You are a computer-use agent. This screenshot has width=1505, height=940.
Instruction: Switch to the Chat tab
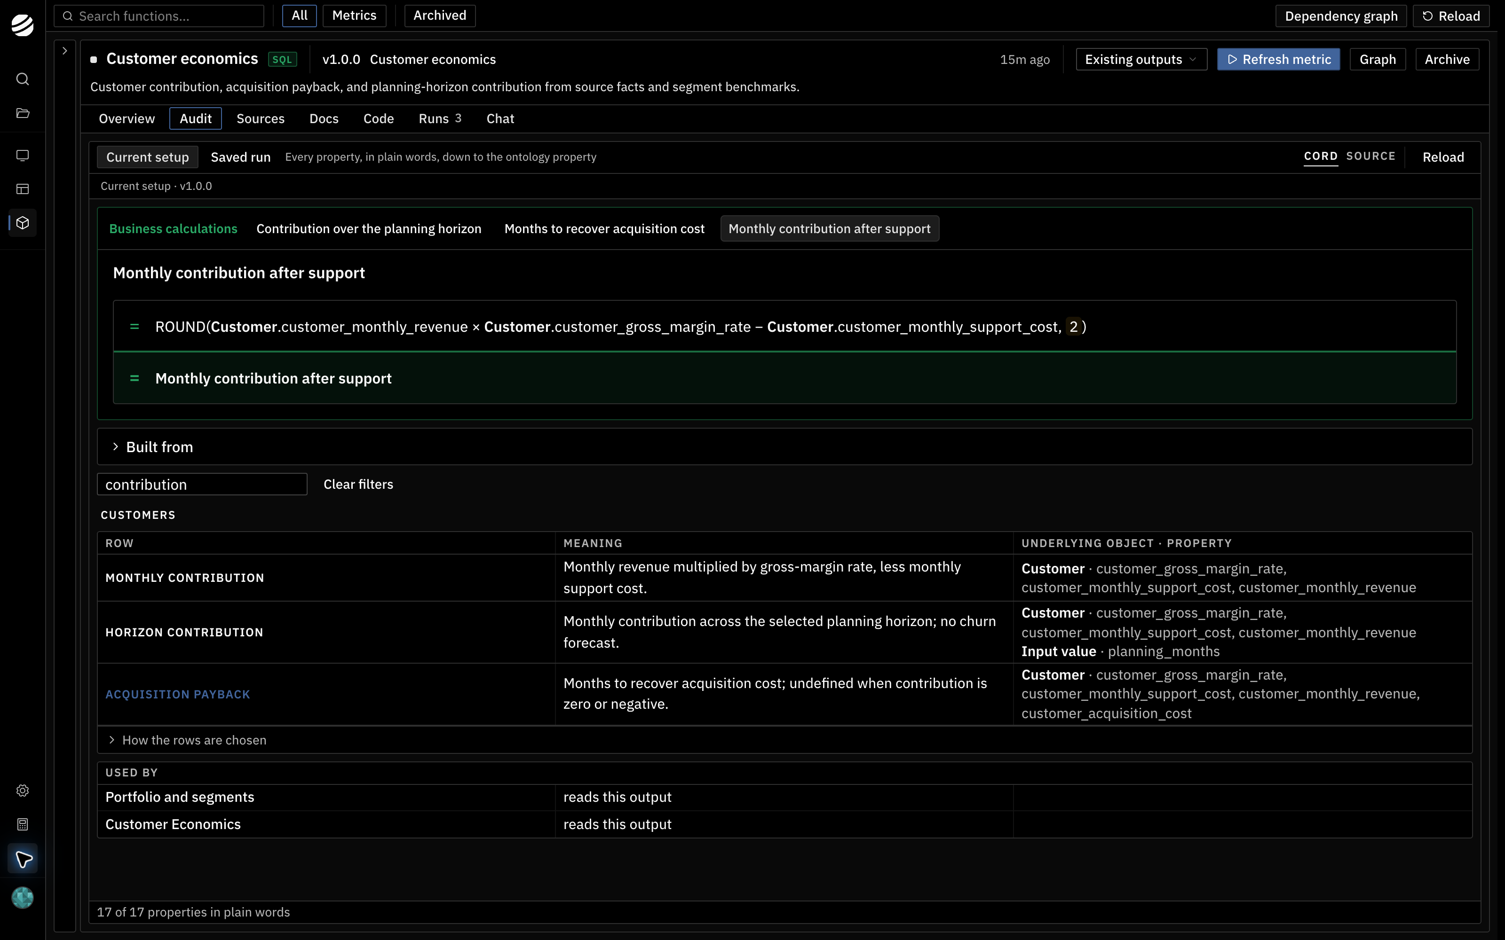[x=500, y=119]
